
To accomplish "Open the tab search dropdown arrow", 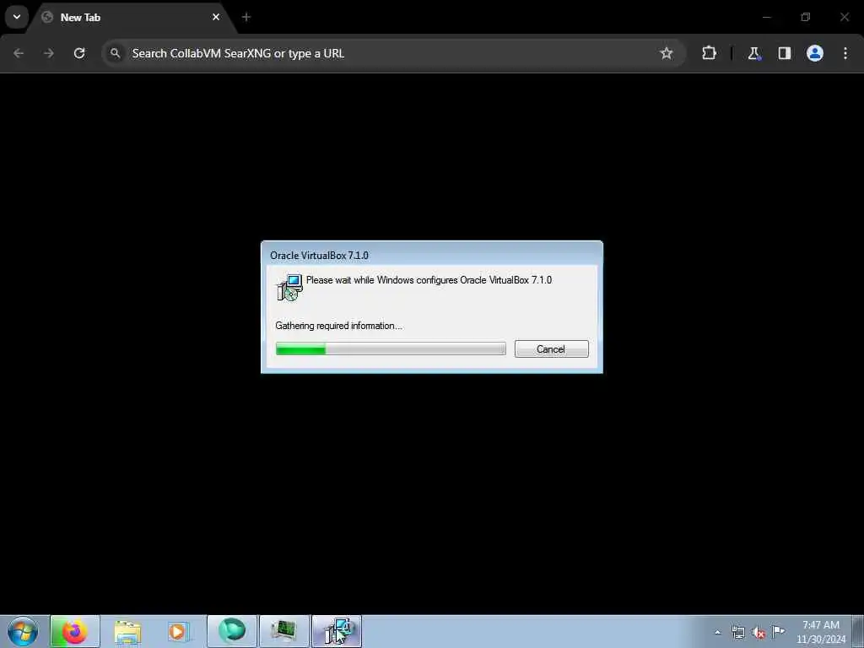I will coord(17,17).
